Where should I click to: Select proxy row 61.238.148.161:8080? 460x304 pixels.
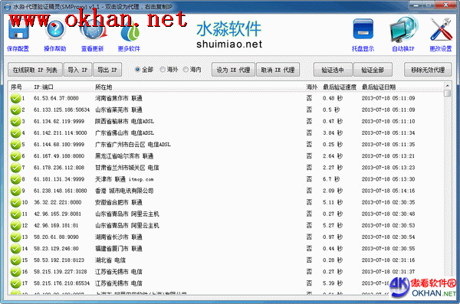point(226,191)
